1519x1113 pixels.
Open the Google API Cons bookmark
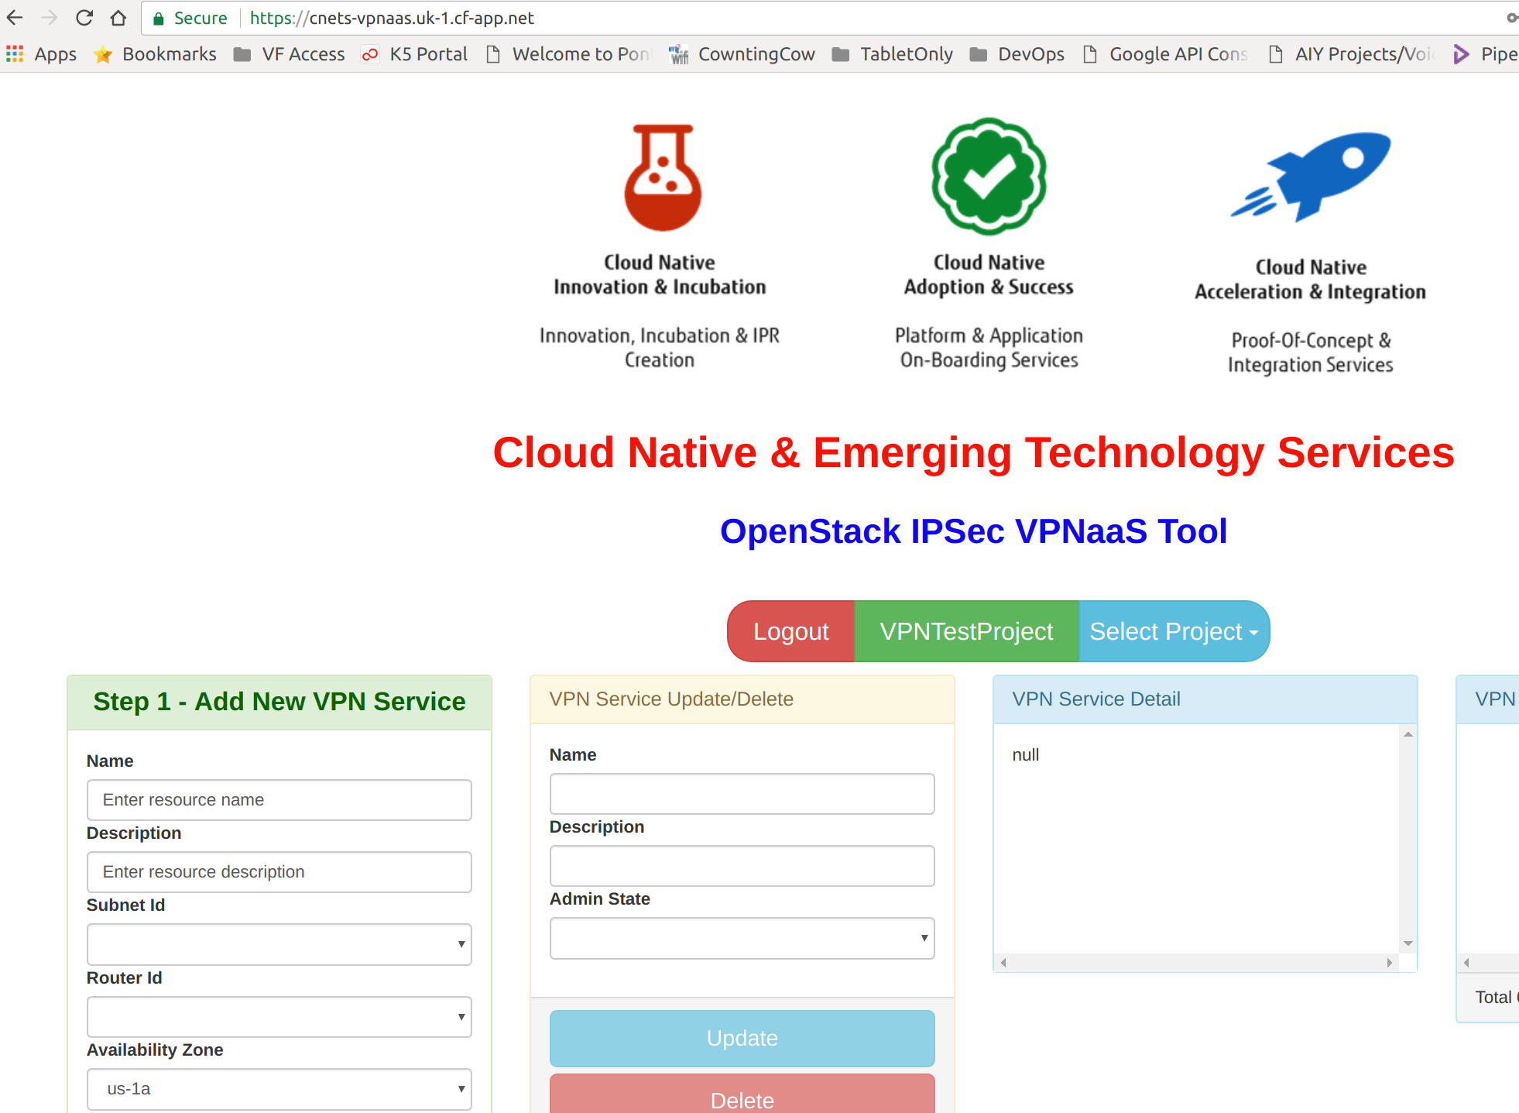click(1166, 54)
